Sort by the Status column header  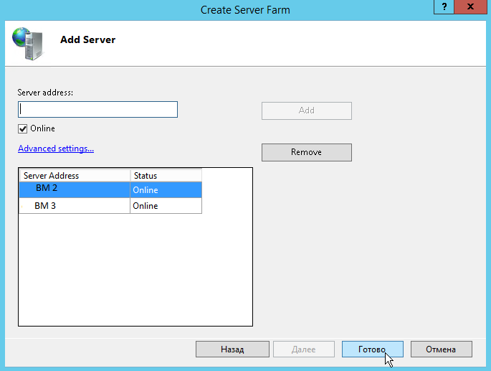(x=166, y=175)
